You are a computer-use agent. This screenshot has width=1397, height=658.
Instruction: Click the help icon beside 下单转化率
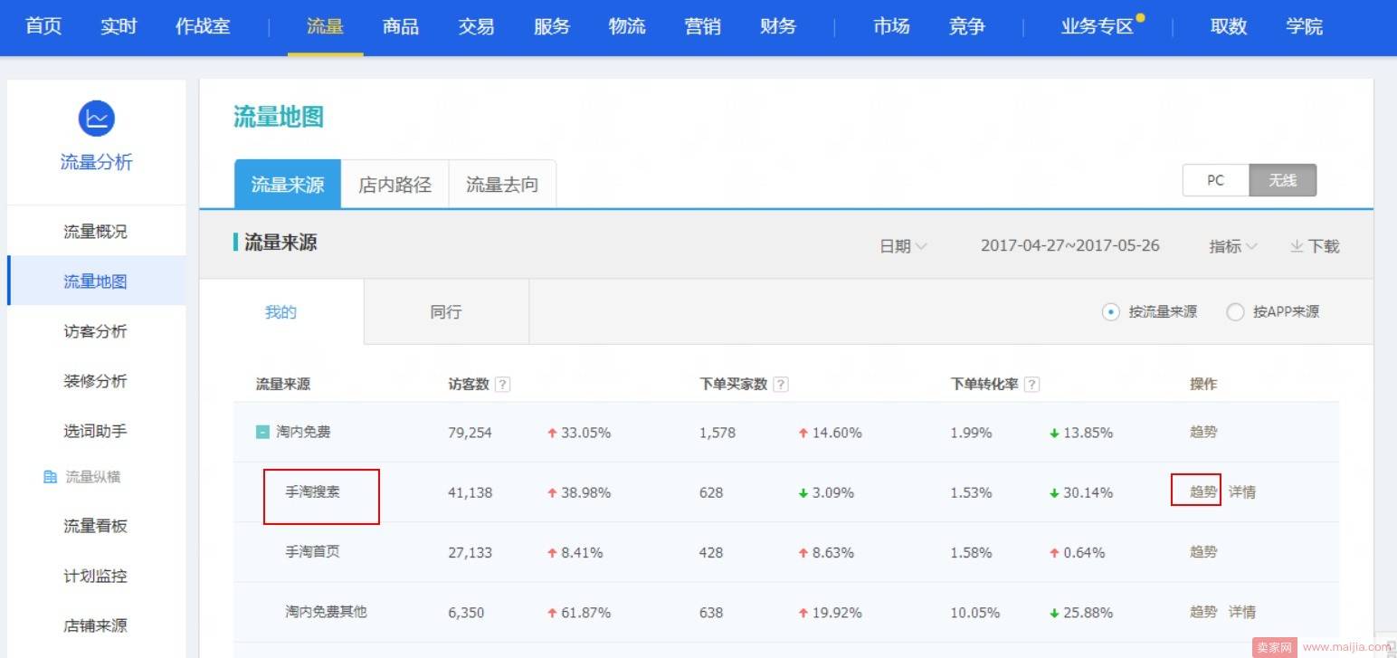[x=1031, y=384]
